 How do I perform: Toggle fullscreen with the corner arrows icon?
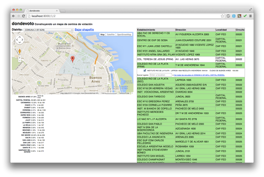[250, 10]
